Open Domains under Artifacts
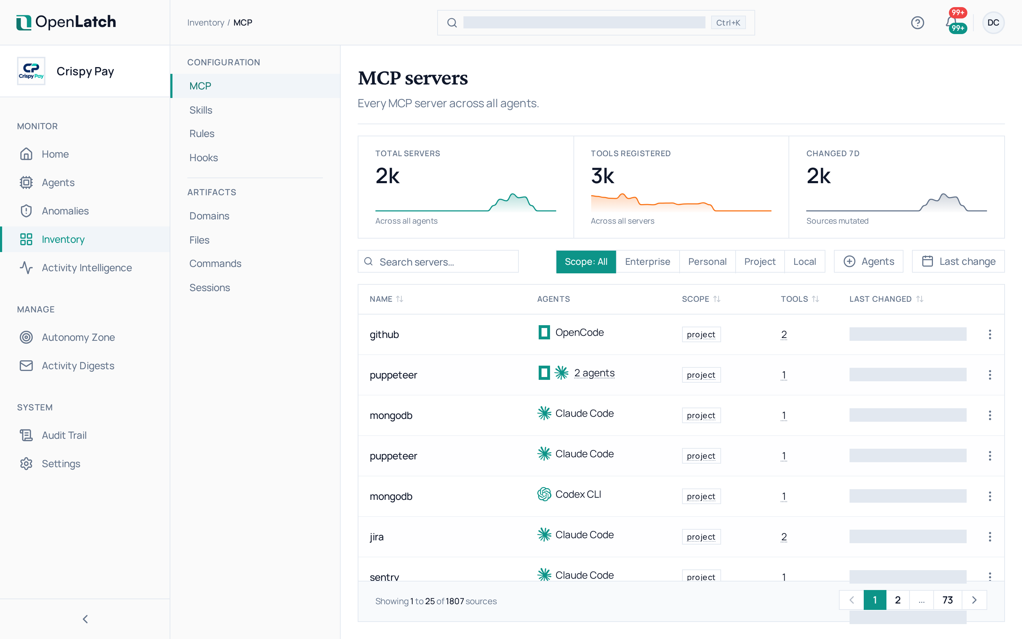The image size is (1022, 639). coord(255,215)
